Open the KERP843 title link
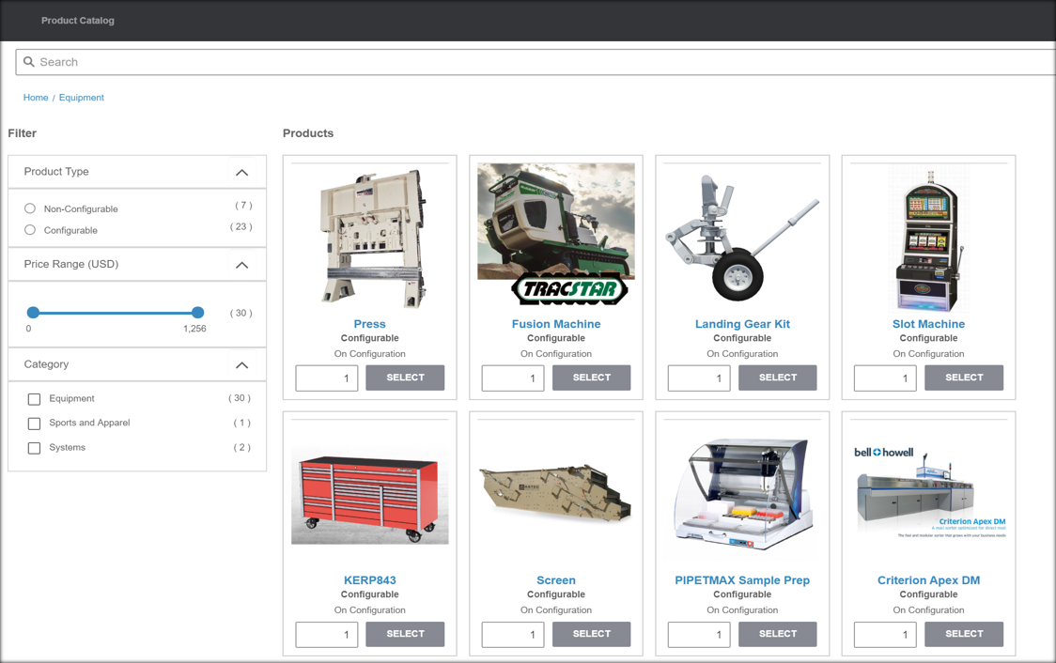1056x663 pixels. pos(370,580)
